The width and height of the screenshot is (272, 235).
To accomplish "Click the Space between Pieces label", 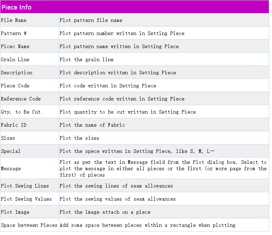I will coord(29,225).
